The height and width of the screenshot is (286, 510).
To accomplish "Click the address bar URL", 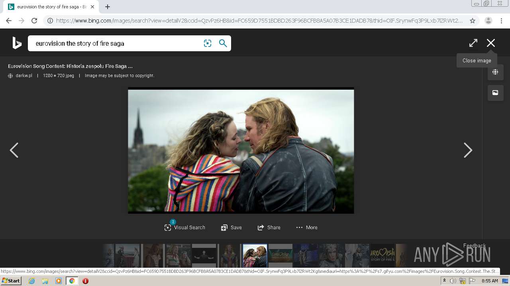I will coord(259,21).
